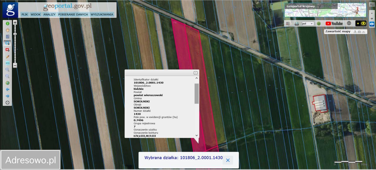Toggle the blue eye visibility button
The height and width of the screenshot is (170, 376).
(x=372, y=24)
